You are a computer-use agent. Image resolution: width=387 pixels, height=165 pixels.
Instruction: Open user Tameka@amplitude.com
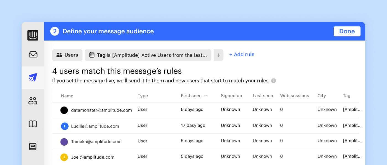(96, 142)
